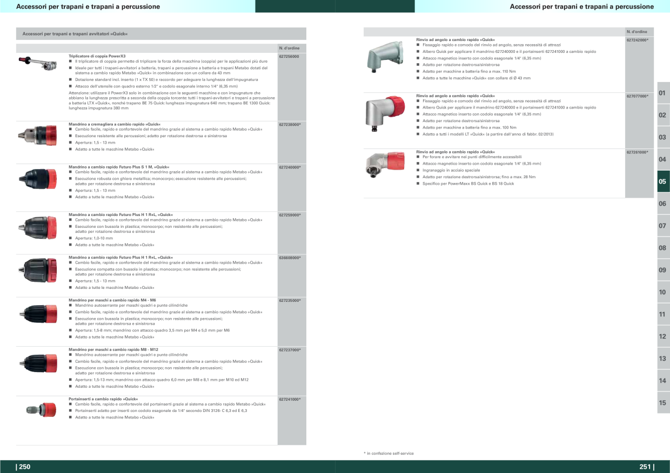The height and width of the screenshot is (473, 670).
Task: Click right page header Accessori per trapani
Action: (582, 6)
